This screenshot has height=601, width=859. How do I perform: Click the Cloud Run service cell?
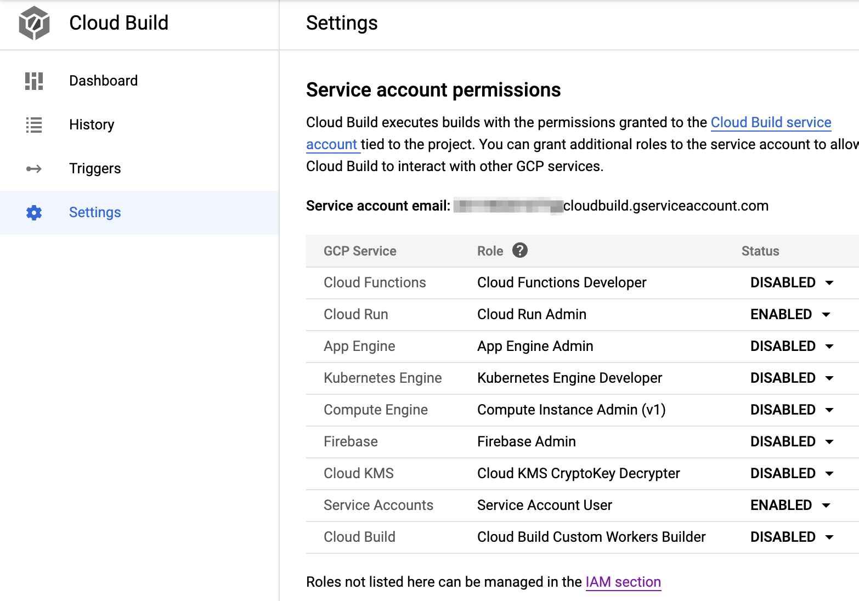(x=356, y=314)
